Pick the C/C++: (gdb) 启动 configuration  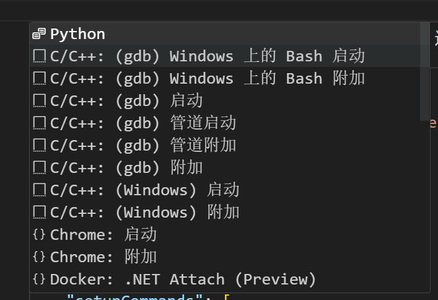225,100
